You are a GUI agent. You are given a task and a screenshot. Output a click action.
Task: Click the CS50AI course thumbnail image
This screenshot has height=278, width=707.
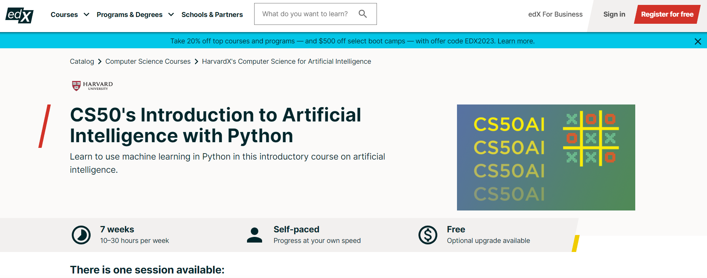click(x=546, y=157)
